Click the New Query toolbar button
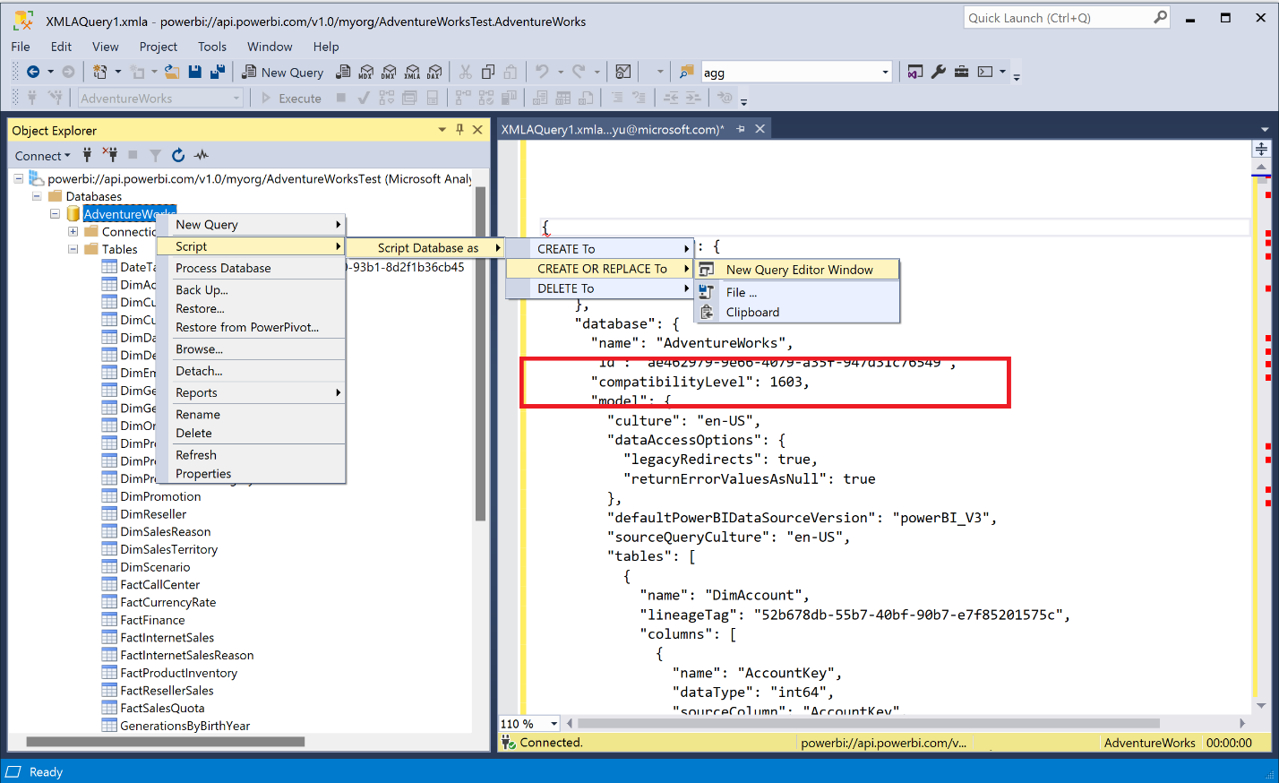 pyautogui.click(x=283, y=72)
